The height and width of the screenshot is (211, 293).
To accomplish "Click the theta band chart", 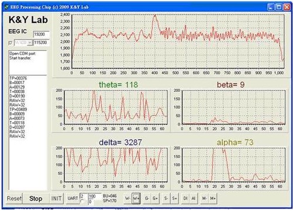I will tap(116, 107).
